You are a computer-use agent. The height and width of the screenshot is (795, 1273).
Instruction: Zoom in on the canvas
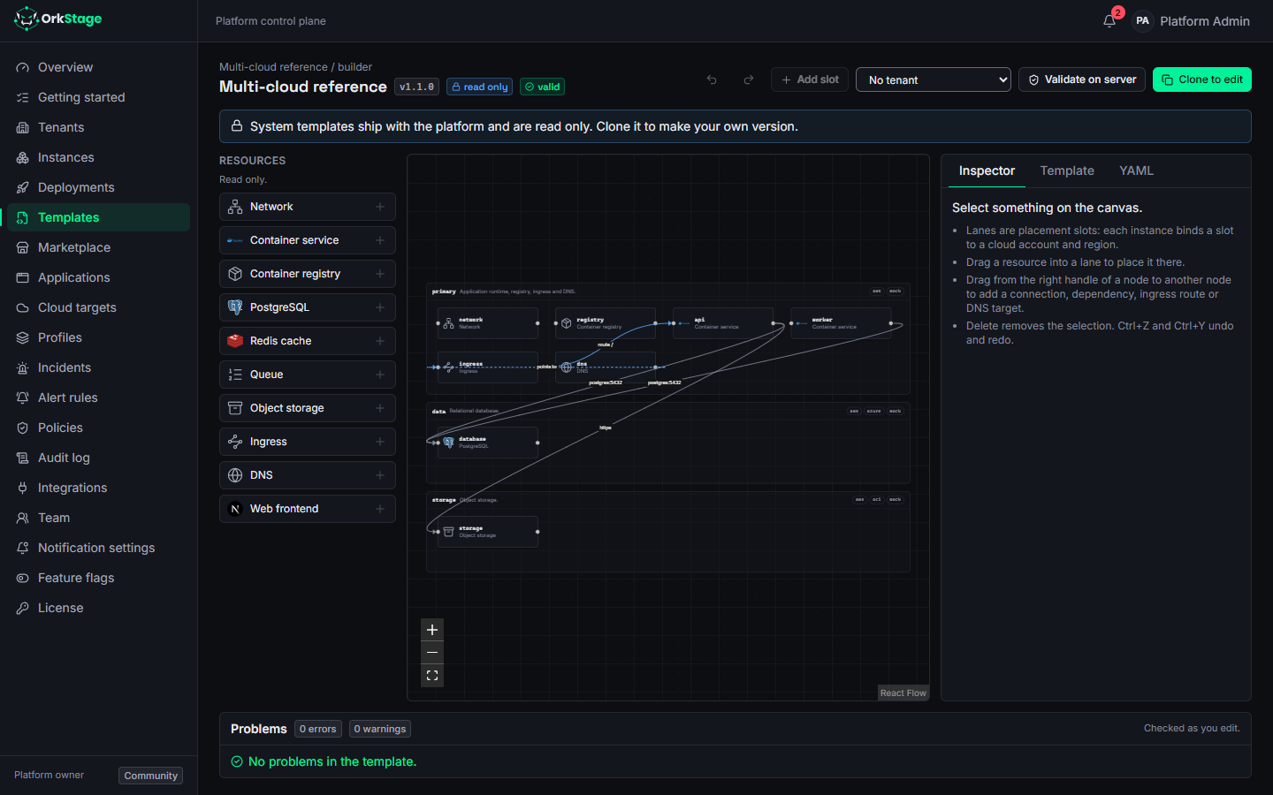click(x=432, y=630)
